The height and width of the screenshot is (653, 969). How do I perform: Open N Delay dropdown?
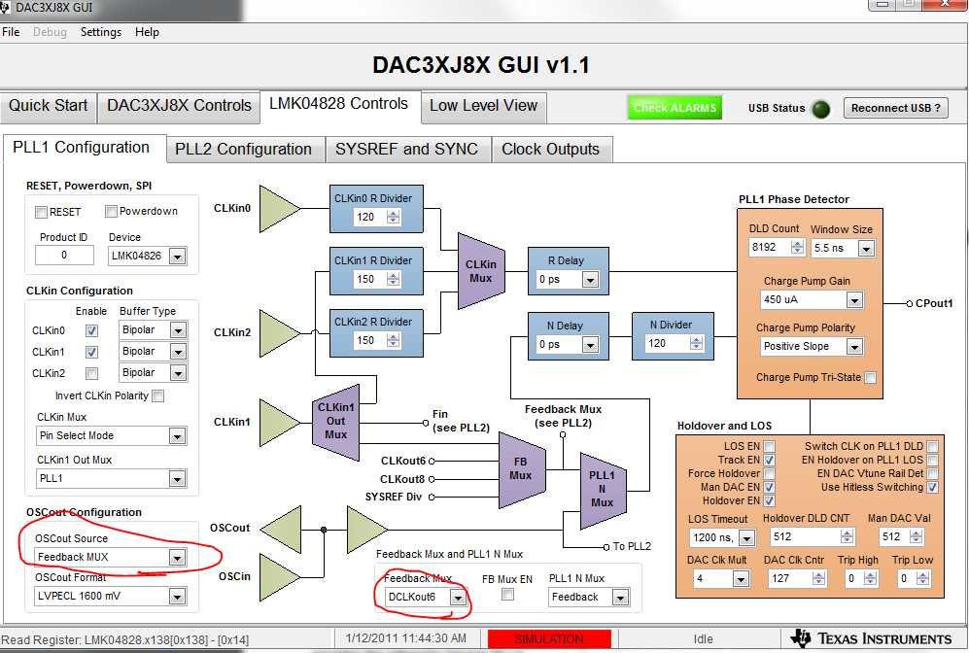(590, 345)
